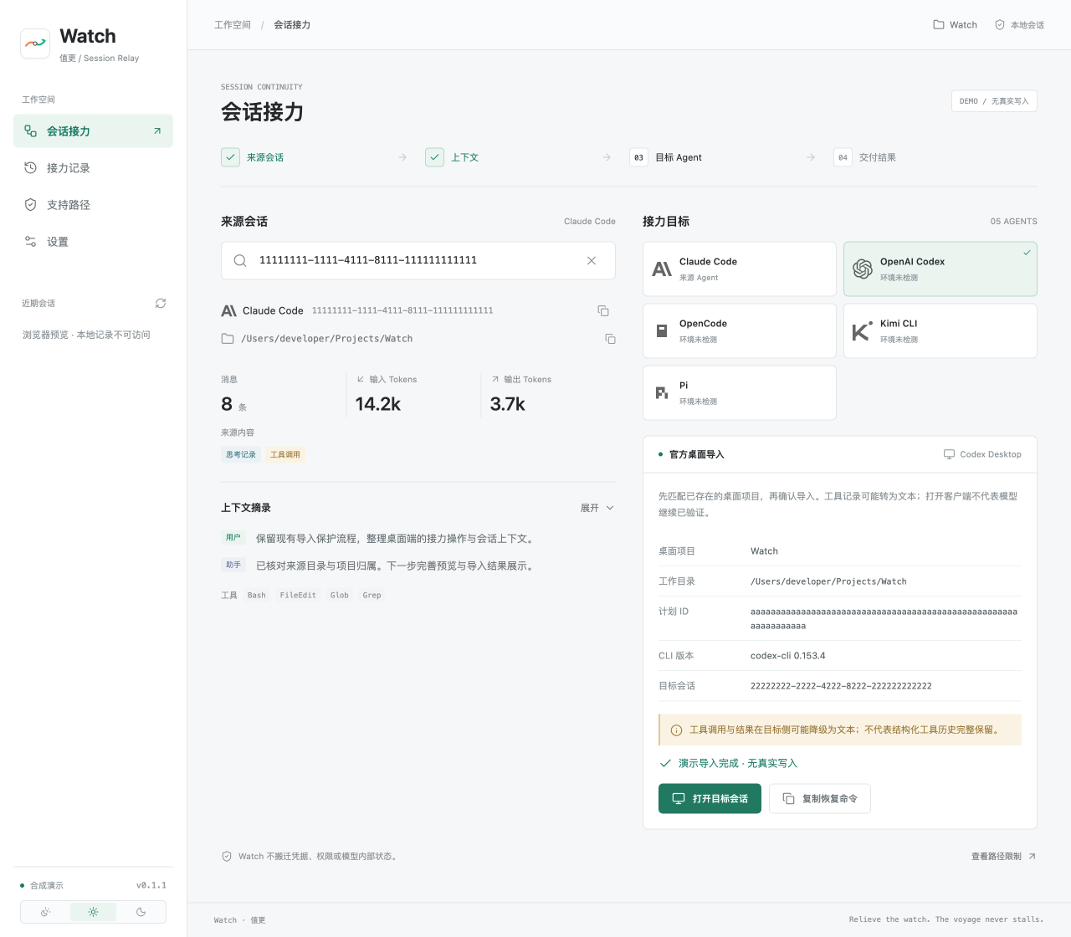Click the folder icon beside project path
Screen dimensions: 1071x937
[228, 339]
